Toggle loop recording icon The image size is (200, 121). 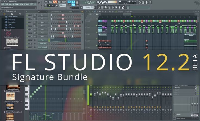pyautogui.click(x=64, y=2)
